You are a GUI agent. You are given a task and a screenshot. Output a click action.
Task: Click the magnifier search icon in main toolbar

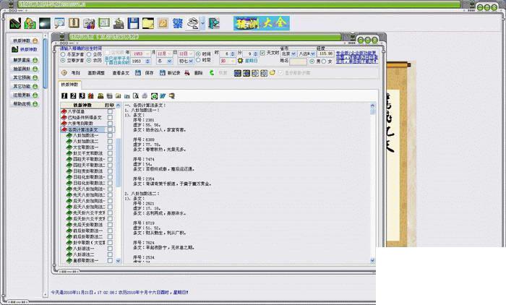59,23
